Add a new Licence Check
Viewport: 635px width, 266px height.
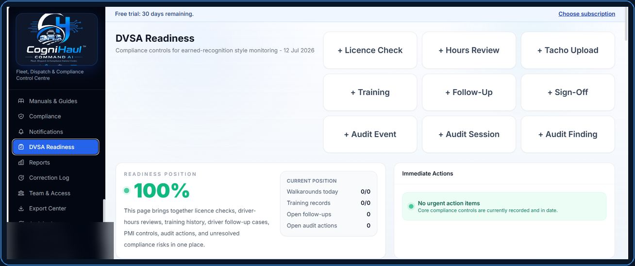click(x=370, y=50)
